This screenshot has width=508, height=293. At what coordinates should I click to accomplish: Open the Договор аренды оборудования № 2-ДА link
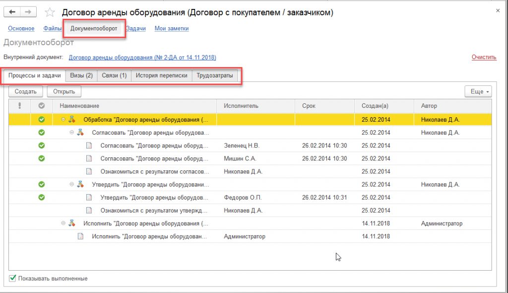[x=142, y=58]
